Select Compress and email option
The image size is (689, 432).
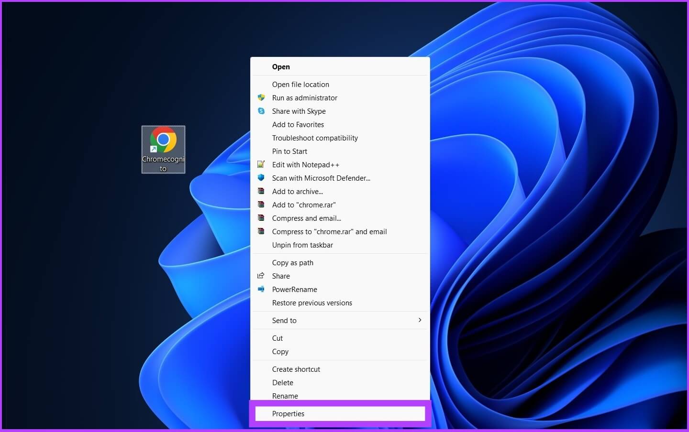[340, 218]
